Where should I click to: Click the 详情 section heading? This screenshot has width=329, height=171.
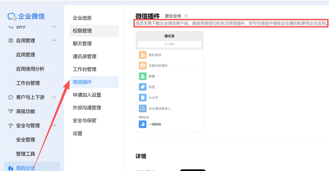coord(141,156)
